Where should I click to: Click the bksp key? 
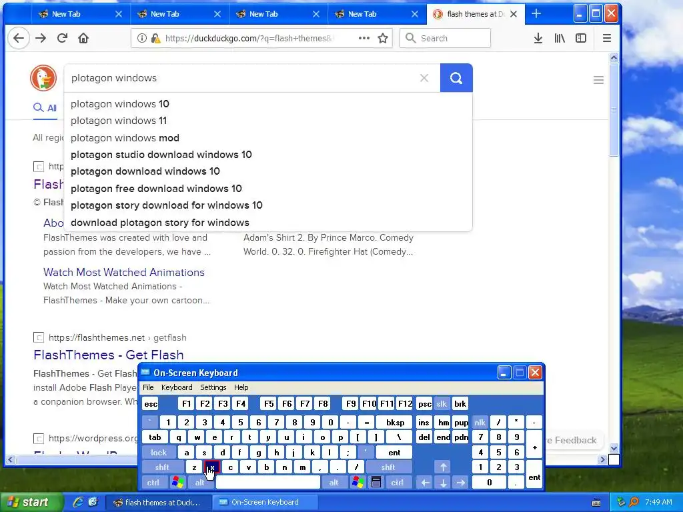point(395,422)
